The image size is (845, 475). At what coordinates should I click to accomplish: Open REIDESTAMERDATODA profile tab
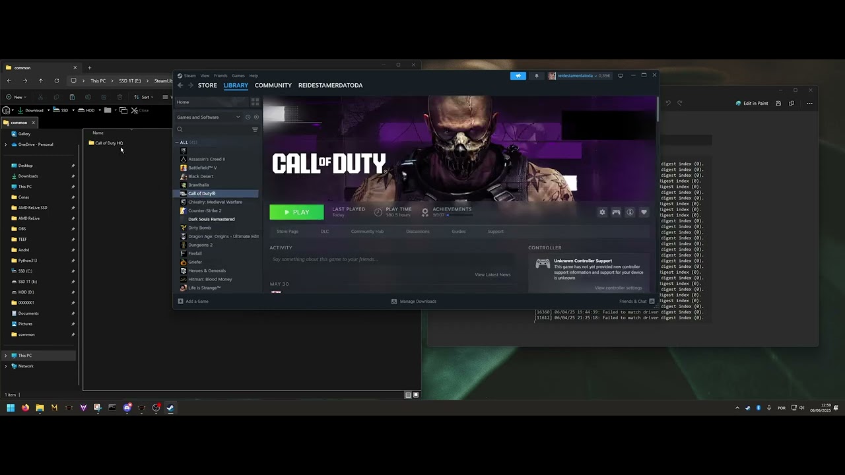pyautogui.click(x=330, y=85)
